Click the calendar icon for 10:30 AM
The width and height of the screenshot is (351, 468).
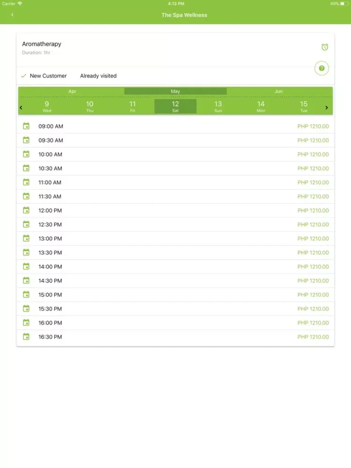pyautogui.click(x=26, y=168)
